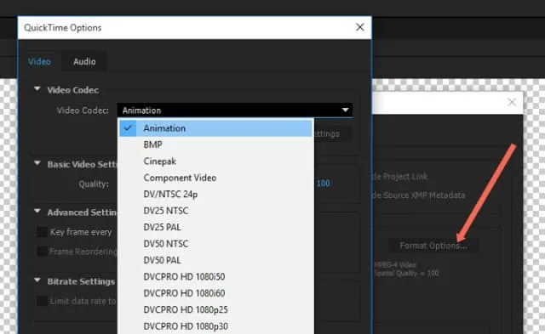Select Component Video codec
The image size is (545, 334).
[215, 178]
